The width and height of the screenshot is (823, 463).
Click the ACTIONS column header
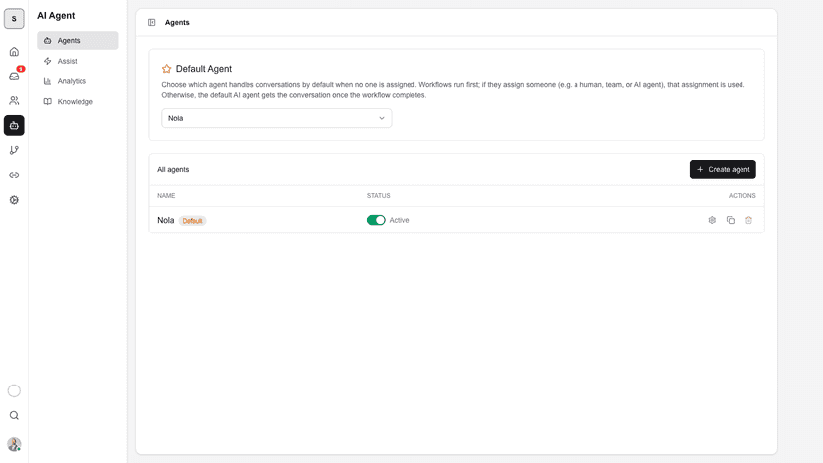pos(741,196)
